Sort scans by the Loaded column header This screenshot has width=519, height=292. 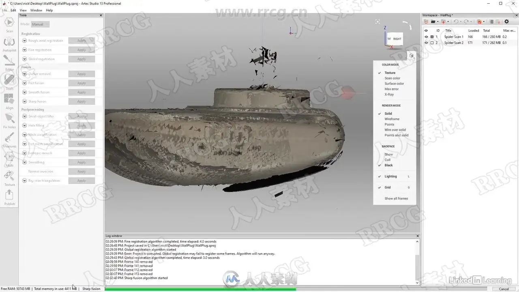coord(474,30)
